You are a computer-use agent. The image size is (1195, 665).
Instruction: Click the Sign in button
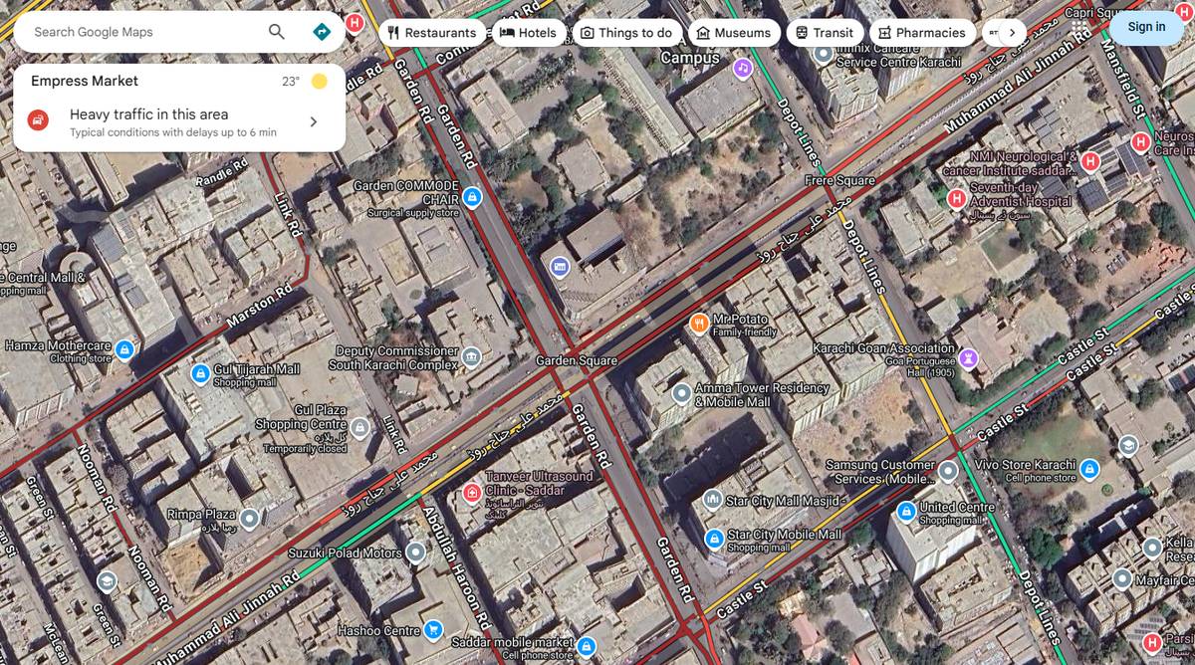(1146, 27)
